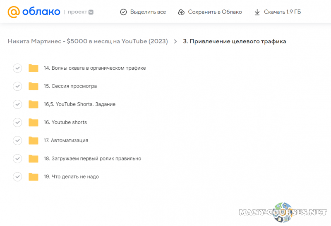331x226 pixels.
Task: Click the cloud upload icon
Action: [181, 12]
